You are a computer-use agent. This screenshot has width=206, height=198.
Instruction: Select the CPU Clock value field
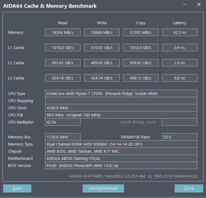[121, 108]
